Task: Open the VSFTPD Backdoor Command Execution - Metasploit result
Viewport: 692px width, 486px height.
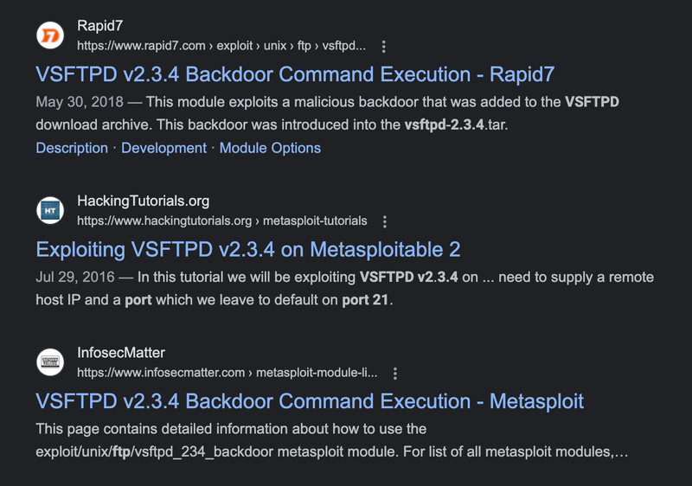Action: [310, 401]
